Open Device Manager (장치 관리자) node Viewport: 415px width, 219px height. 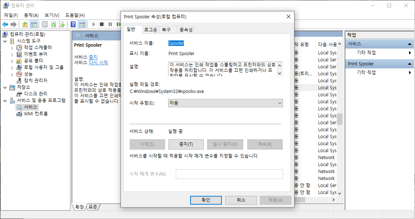[x=36, y=80]
